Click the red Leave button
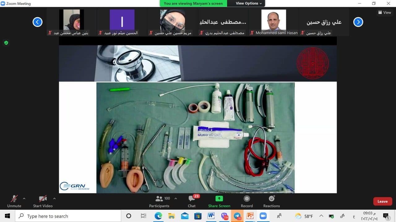 382,201
